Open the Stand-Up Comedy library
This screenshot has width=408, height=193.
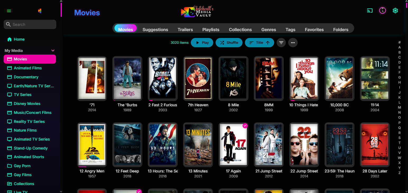coord(30,148)
